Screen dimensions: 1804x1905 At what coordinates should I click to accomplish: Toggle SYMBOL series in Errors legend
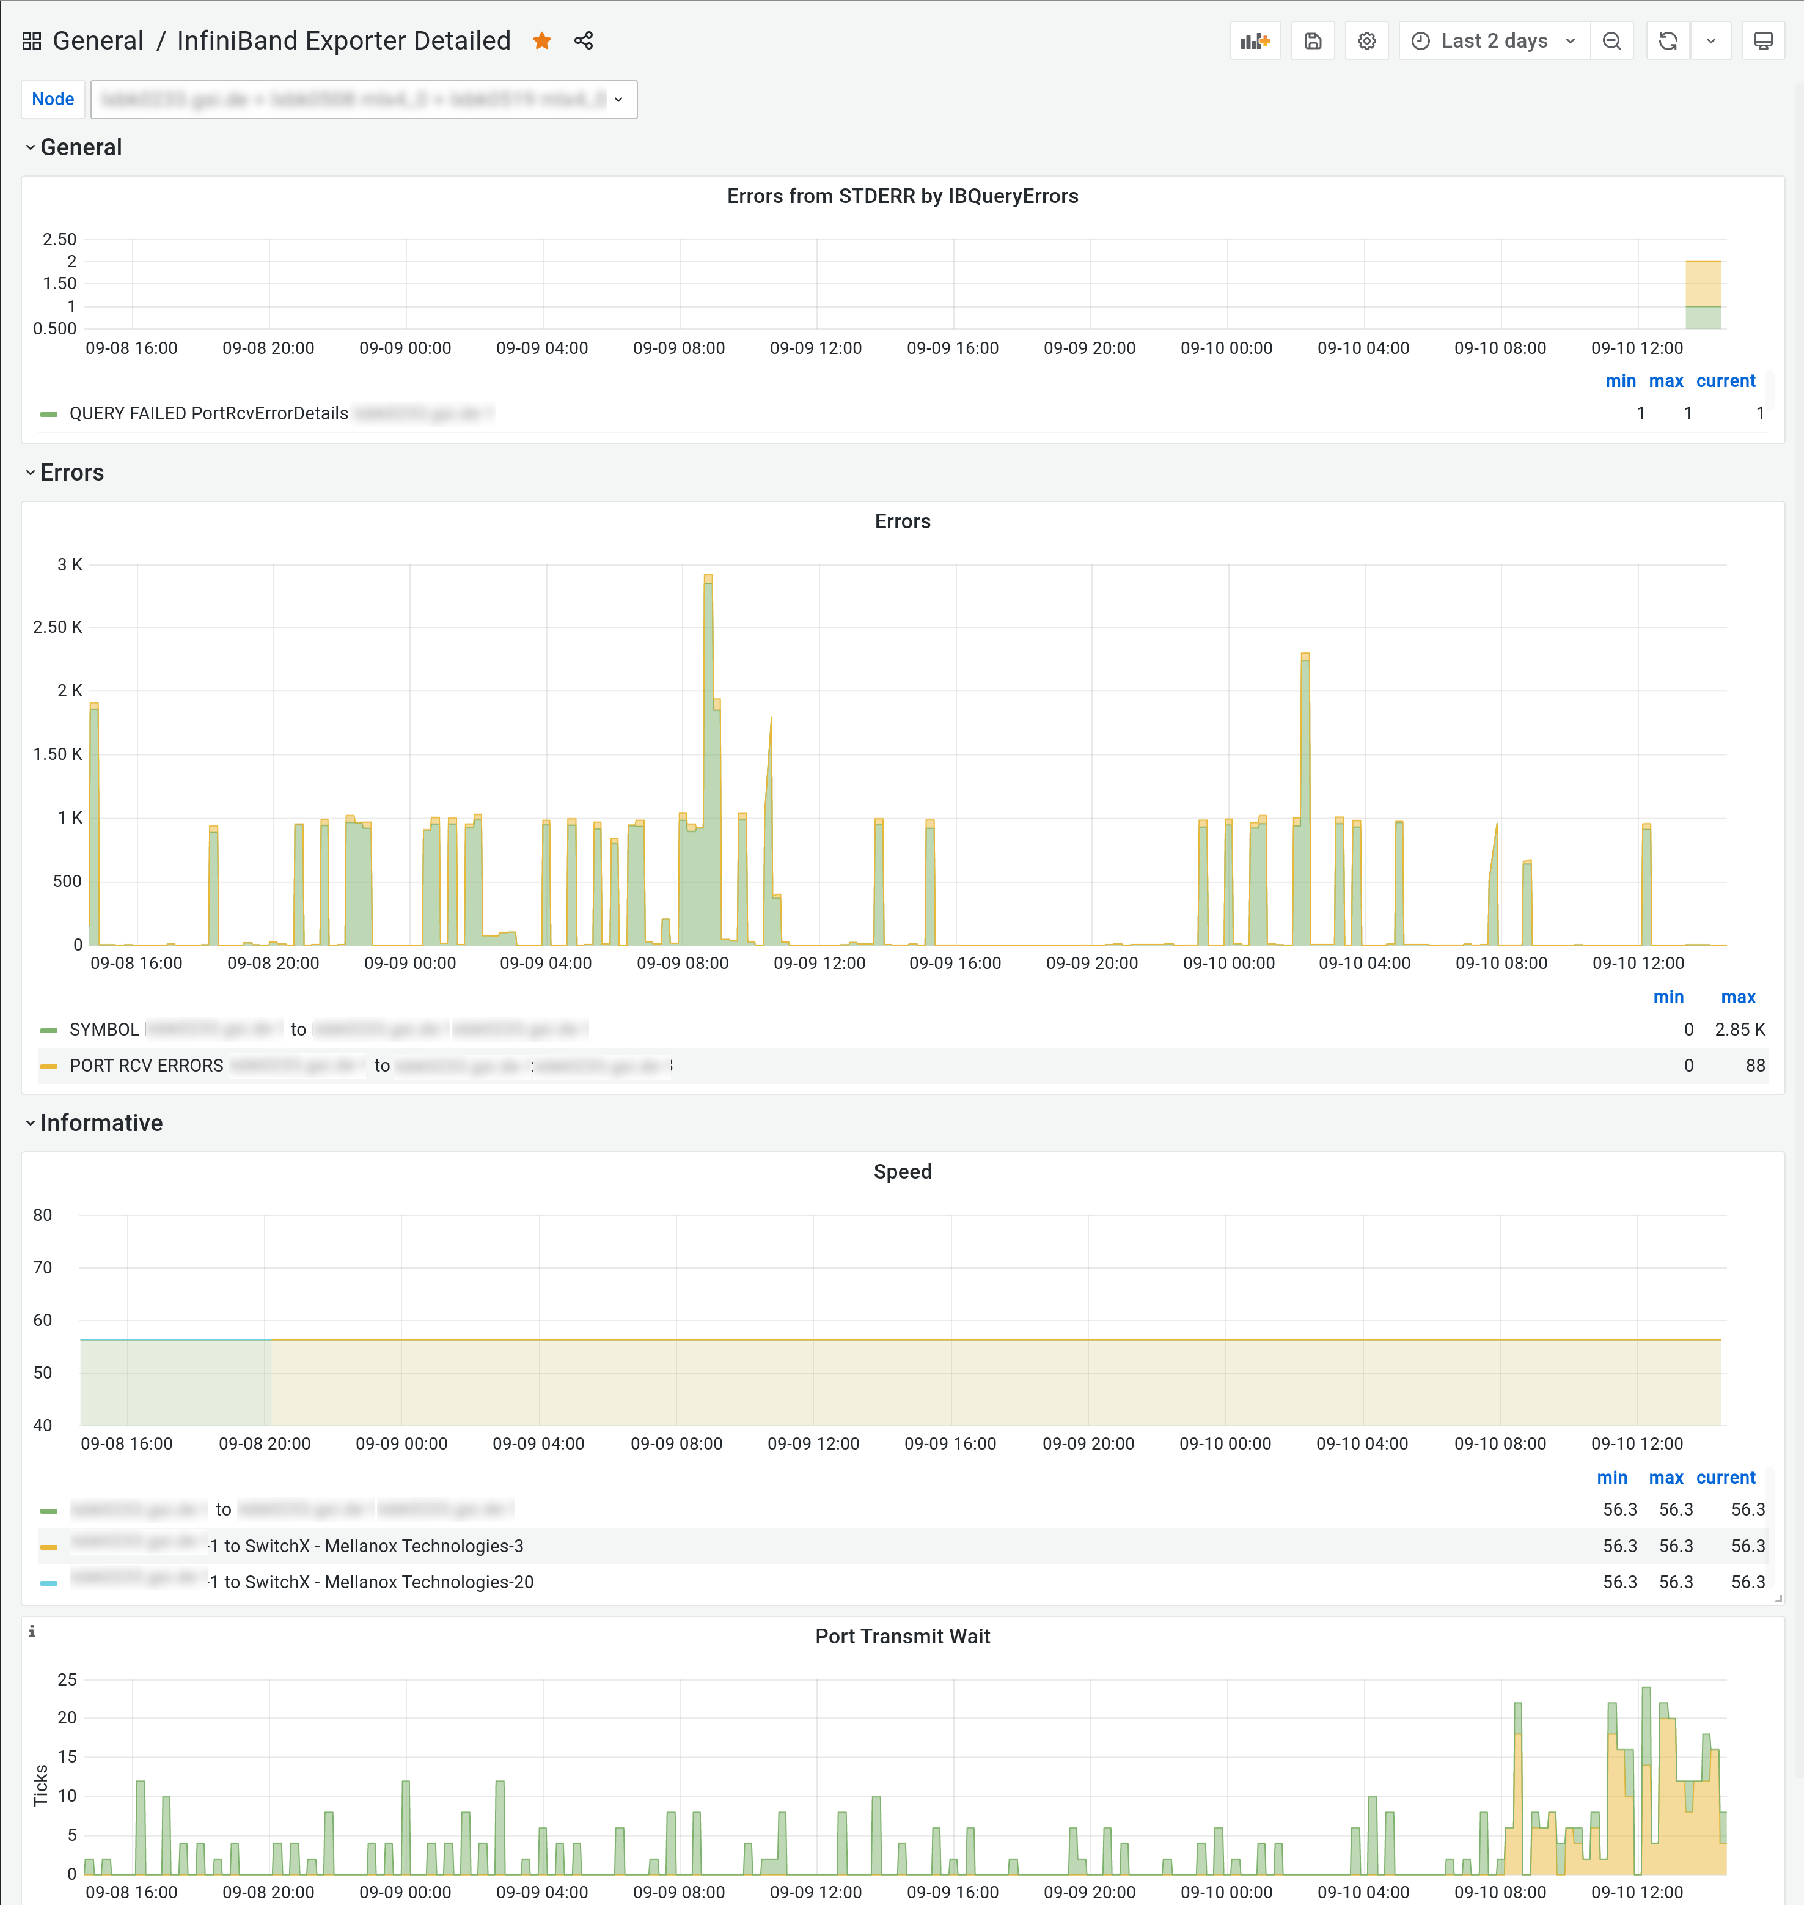coord(104,1030)
